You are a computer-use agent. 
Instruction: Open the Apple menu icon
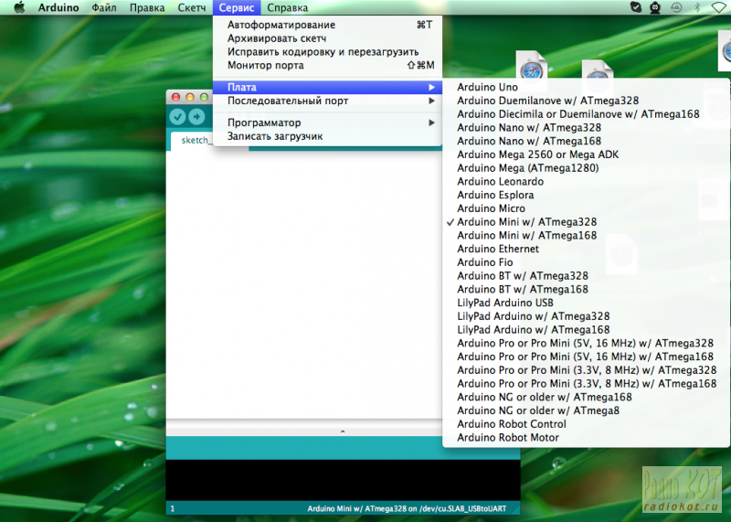click(19, 7)
